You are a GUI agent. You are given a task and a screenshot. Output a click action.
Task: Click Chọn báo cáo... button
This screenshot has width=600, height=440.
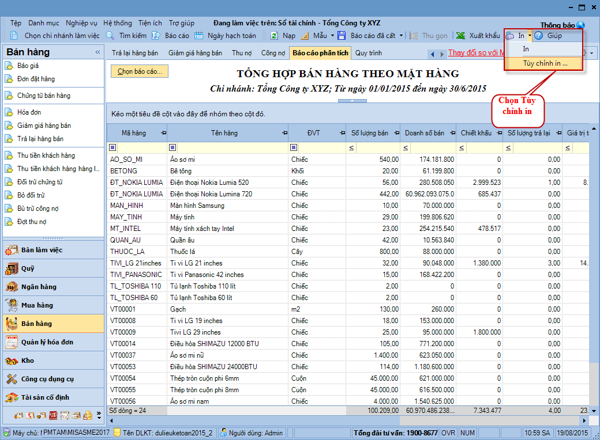140,71
